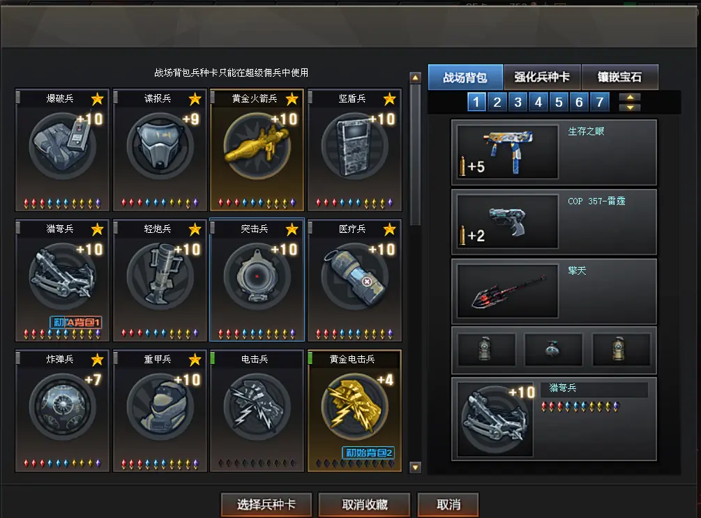Click the backpack page stepper up arrow
This screenshot has height=518, width=701.
click(x=630, y=98)
